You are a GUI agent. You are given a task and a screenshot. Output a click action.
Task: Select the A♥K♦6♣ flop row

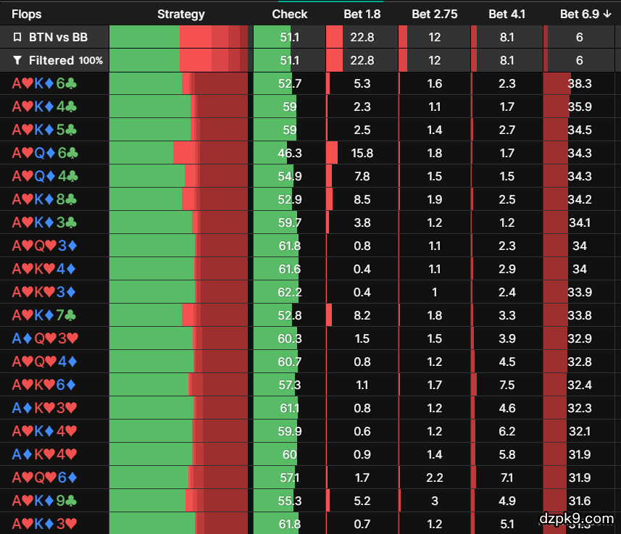pyautogui.click(x=44, y=83)
